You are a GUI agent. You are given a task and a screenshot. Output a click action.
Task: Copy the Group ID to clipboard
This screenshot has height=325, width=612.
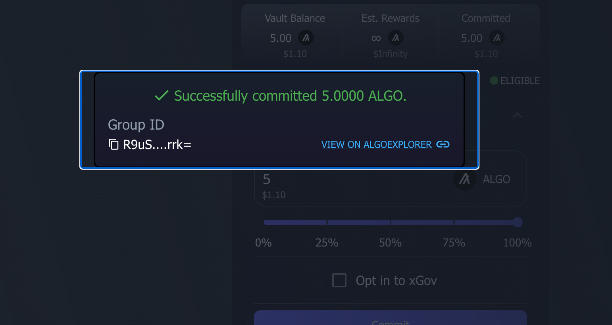(x=114, y=145)
